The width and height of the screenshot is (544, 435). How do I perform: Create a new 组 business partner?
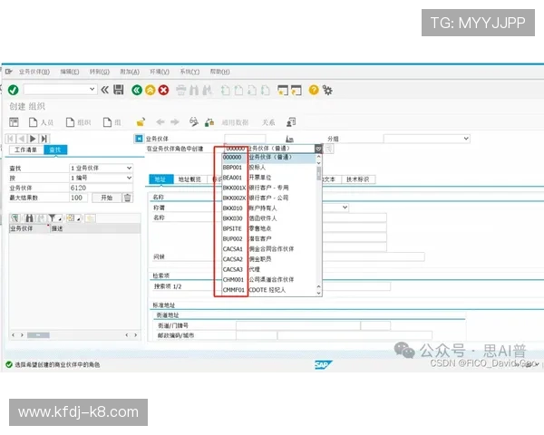(112, 122)
